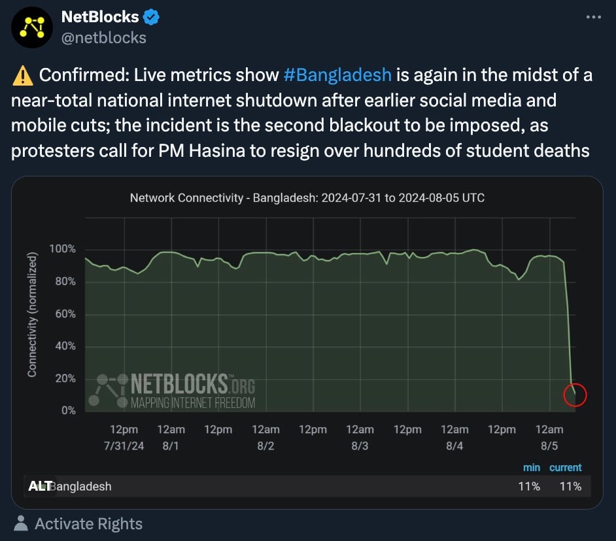
Task: Click the red circle marker on the chart
Action: click(575, 395)
